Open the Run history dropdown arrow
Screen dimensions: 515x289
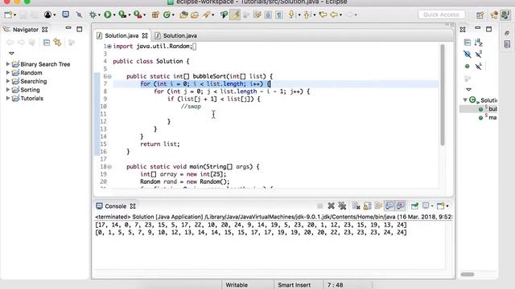tap(114, 15)
